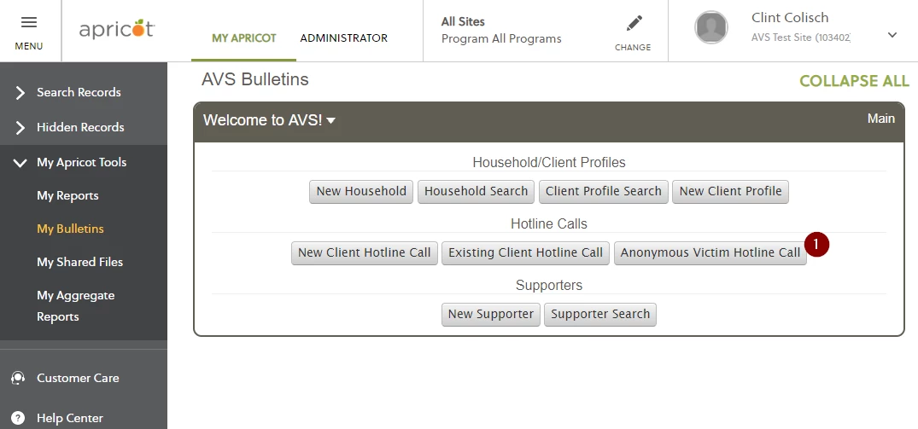Open the hamburger MENU icon

tap(29, 23)
